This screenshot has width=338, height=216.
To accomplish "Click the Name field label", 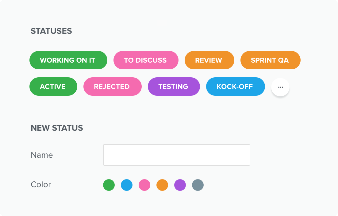I will pyautogui.click(x=42, y=155).
